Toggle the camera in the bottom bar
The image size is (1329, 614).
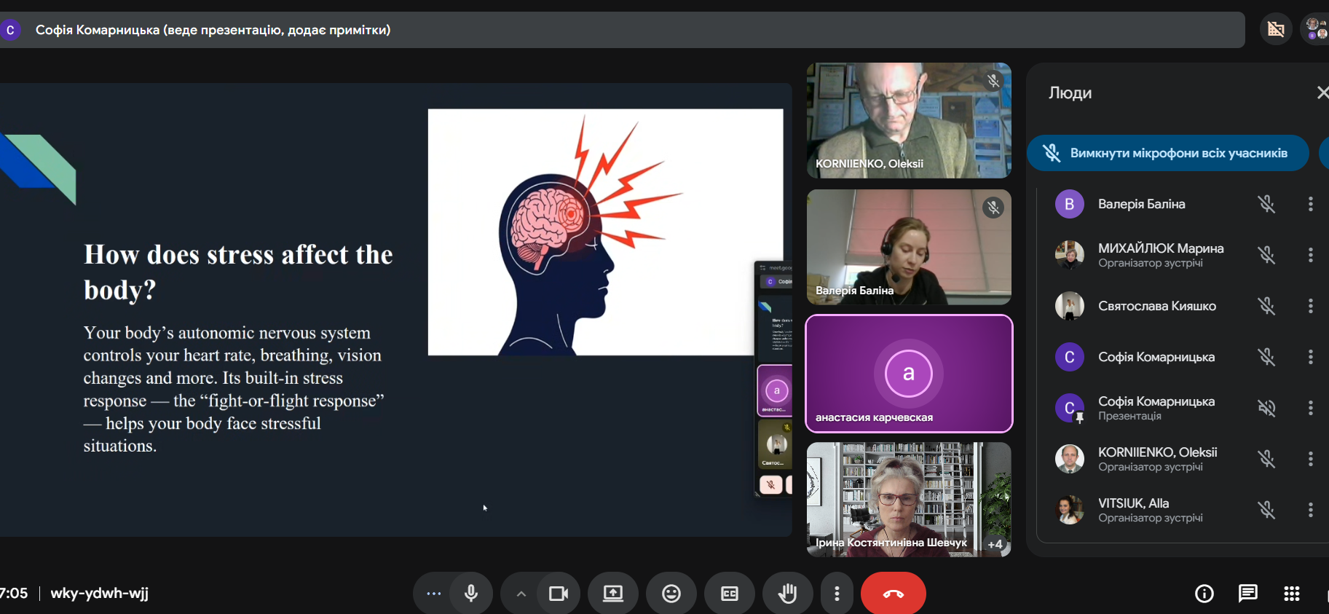pyautogui.click(x=559, y=594)
